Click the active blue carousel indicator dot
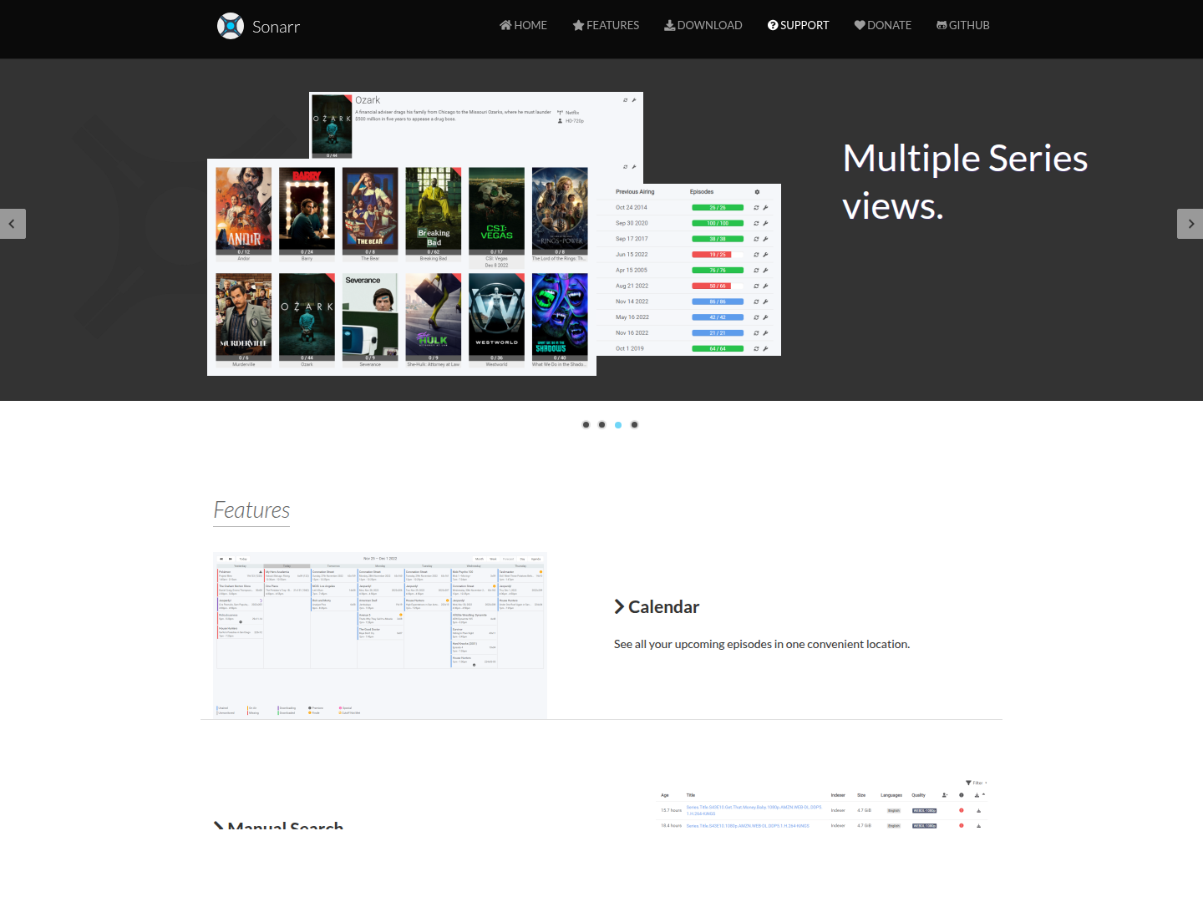 618,425
